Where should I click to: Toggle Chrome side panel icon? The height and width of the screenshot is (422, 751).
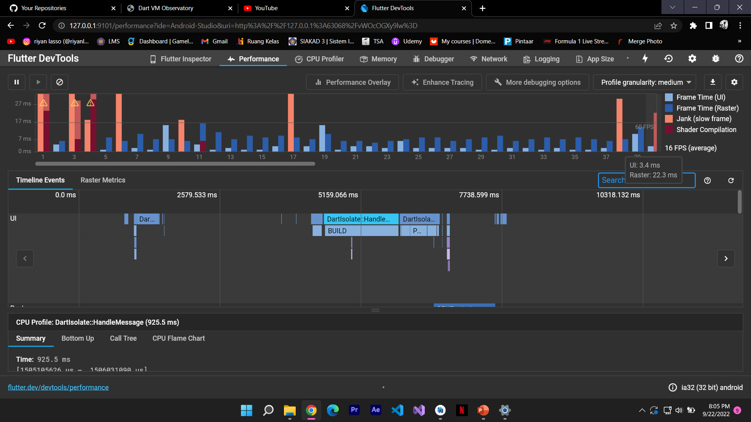tap(708, 26)
